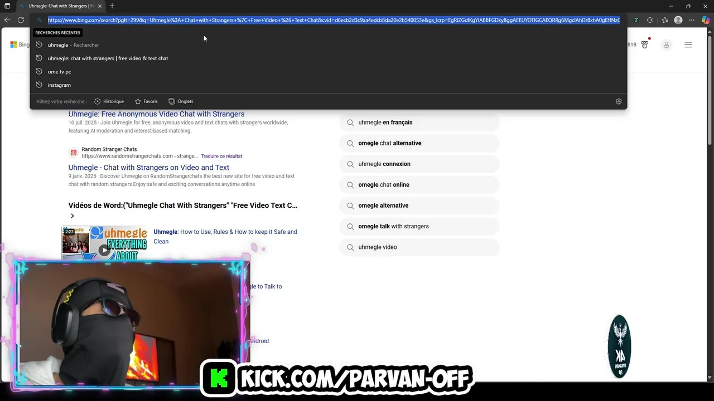This screenshot has height=401, width=714.
Task: Open the Bing account sign-in icon
Action: [x=666, y=45]
